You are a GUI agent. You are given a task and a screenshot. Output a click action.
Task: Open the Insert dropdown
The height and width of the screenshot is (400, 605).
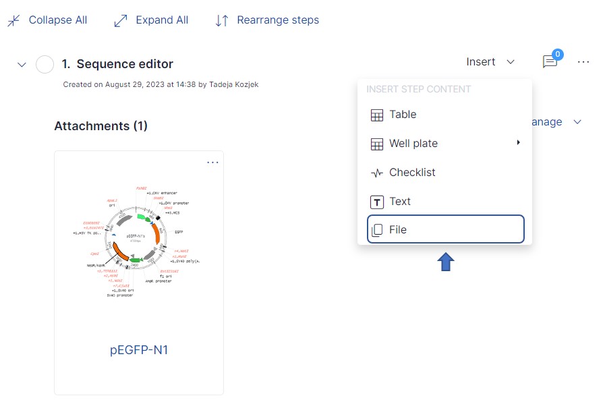pyautogui.click(x=490, y=61)
